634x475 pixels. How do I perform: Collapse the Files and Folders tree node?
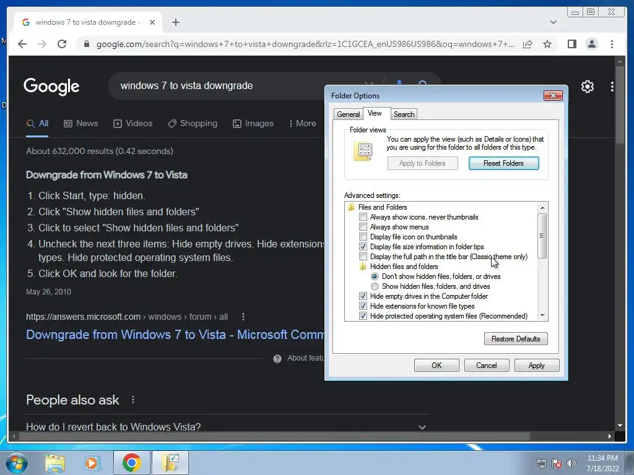click(351, 207)
